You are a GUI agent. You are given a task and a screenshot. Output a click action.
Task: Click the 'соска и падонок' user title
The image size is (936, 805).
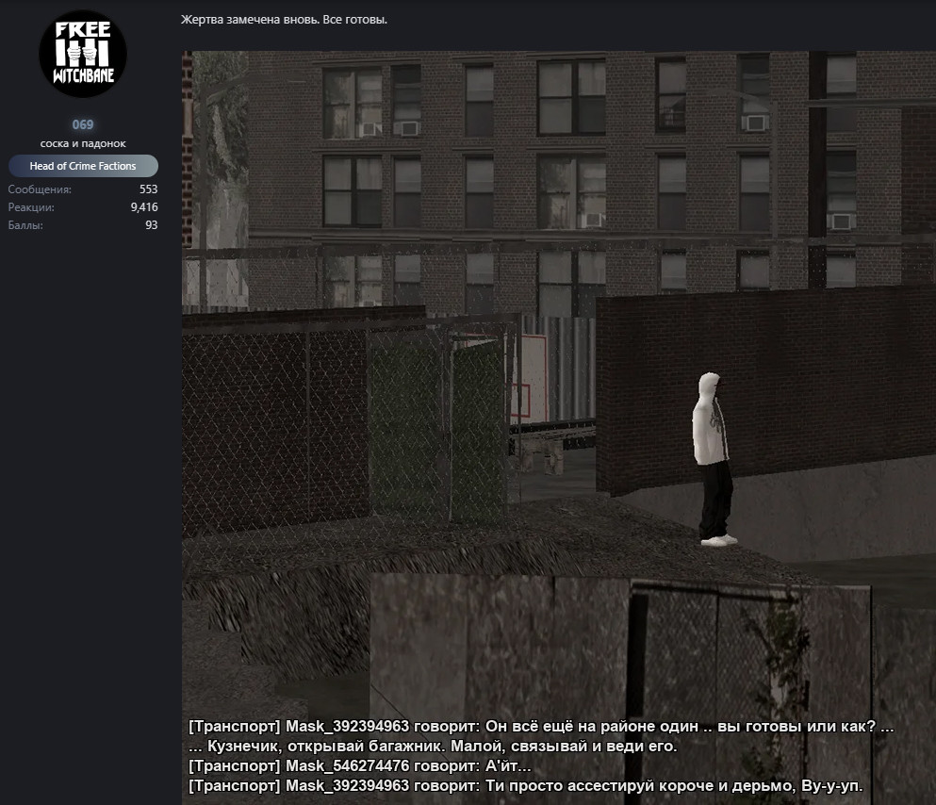[x=83, y=144]
